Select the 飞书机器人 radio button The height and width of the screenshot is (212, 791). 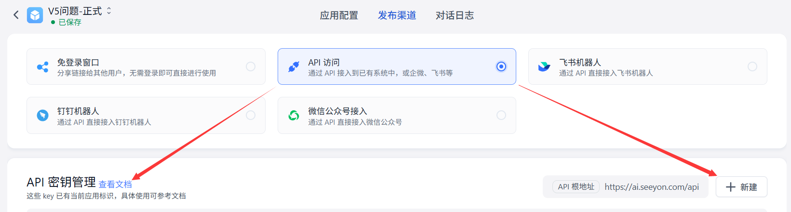click(x=752, y=66)
